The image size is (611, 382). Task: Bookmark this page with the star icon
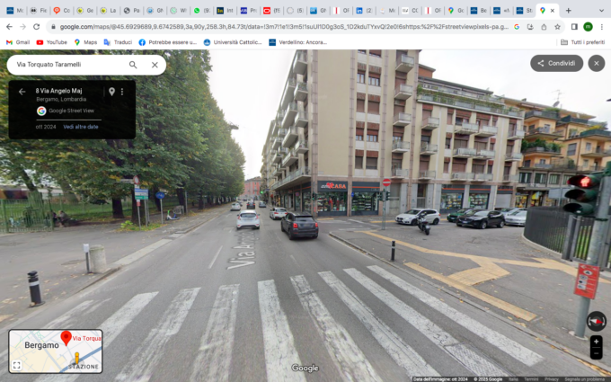pyautogui.click(x=557, y=27)
